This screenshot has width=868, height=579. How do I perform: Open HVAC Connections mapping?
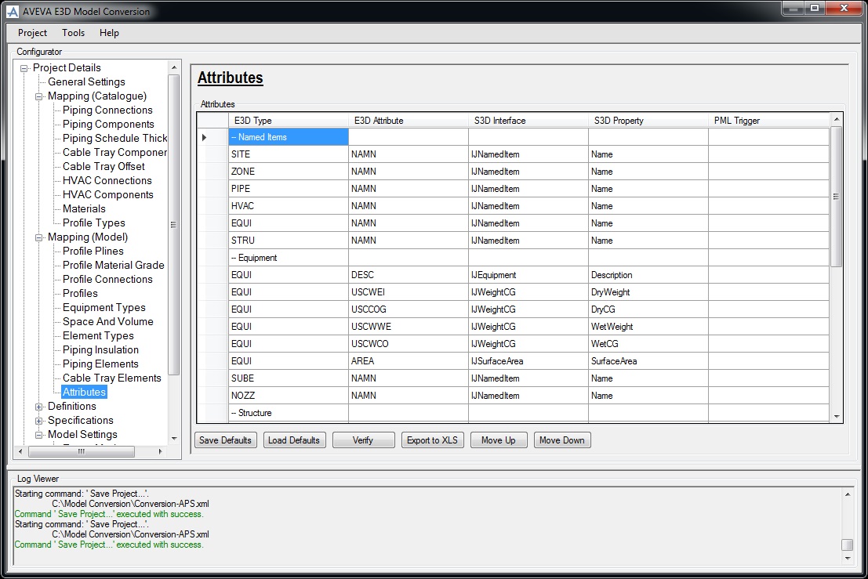pyautogui.click(x=107, y=180)
